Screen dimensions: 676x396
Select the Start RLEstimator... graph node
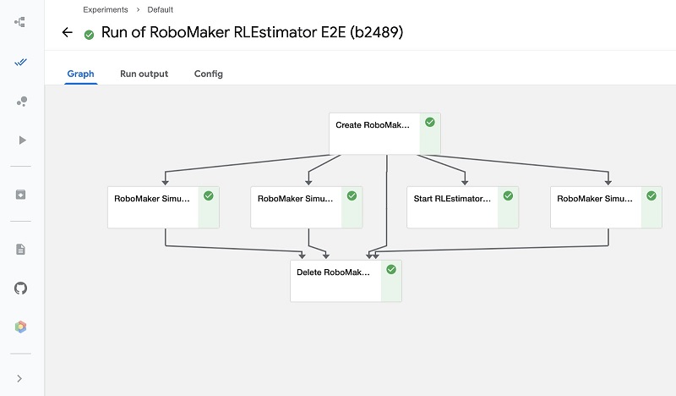point(462,207)
